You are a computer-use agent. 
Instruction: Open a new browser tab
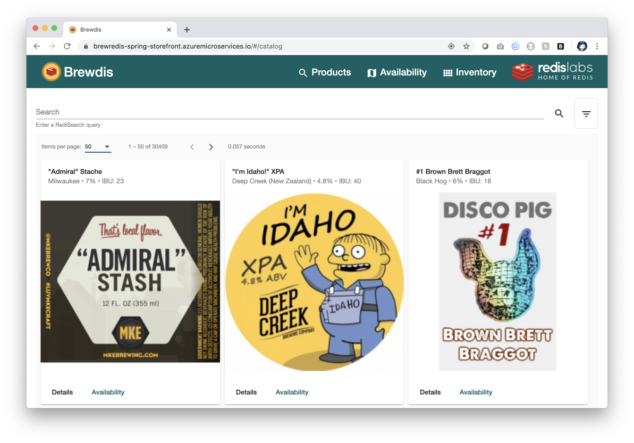[x=187, y=30]
